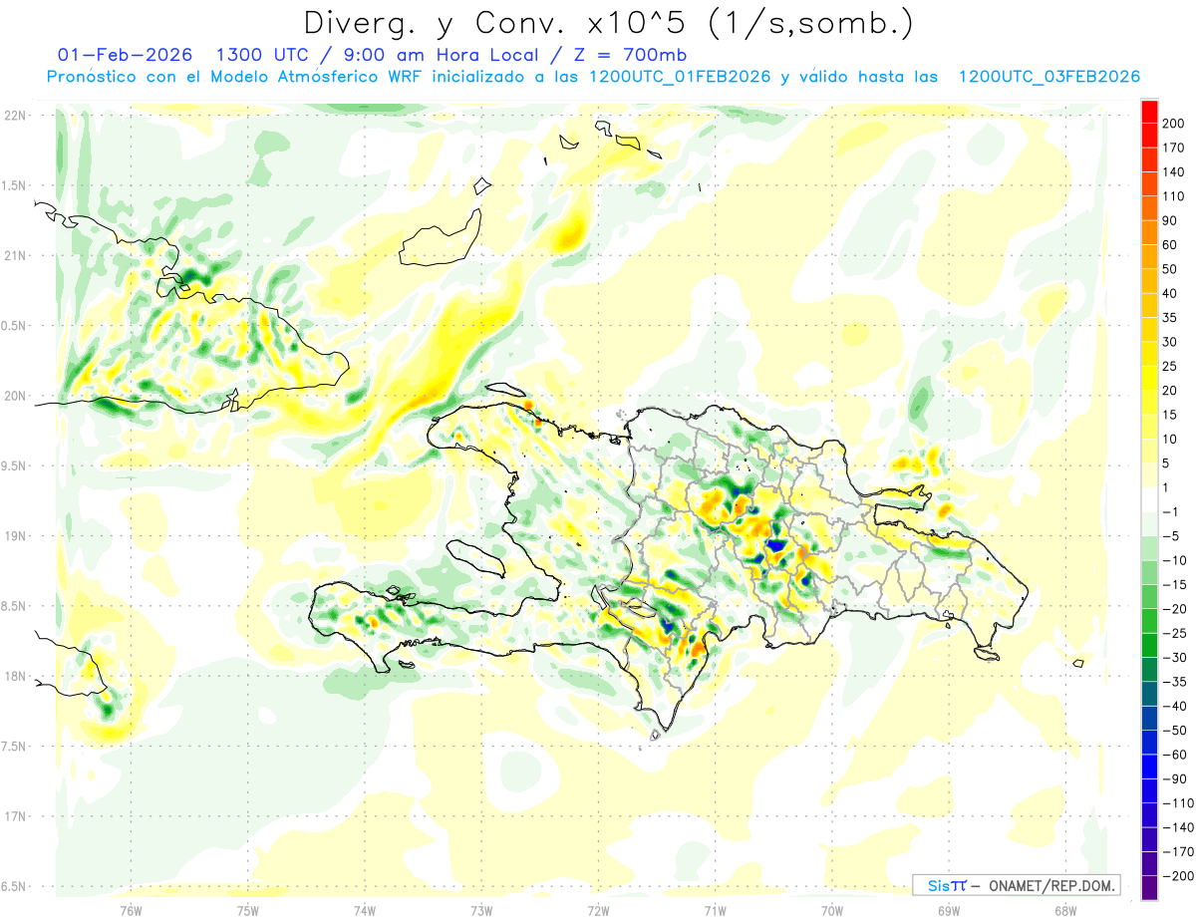Click the colorbar value '-110'
This screenshot has width=1196, height=924.
click(x=1178, y=802)
